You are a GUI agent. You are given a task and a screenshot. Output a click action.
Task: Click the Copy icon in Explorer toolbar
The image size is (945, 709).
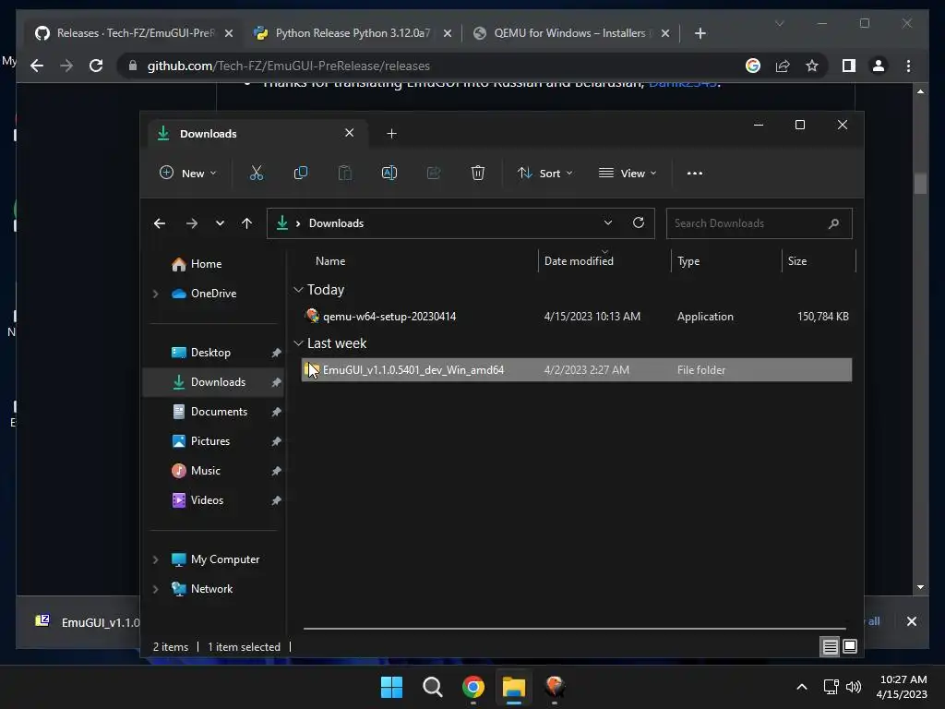click(300, 173)
